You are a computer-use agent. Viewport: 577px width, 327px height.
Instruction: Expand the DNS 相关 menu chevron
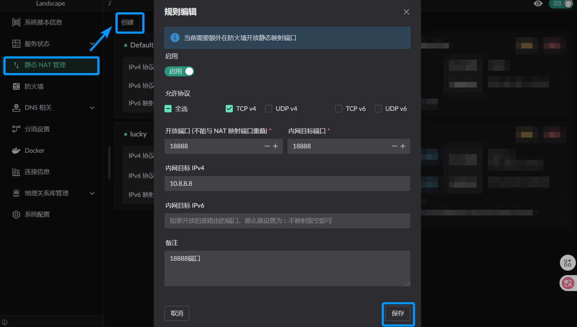click(x=92, y=108)
